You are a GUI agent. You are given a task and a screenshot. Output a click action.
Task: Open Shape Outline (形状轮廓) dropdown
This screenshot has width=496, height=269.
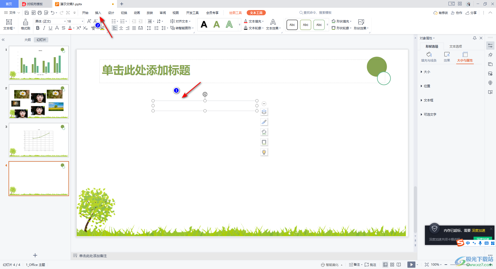[342, 28]
